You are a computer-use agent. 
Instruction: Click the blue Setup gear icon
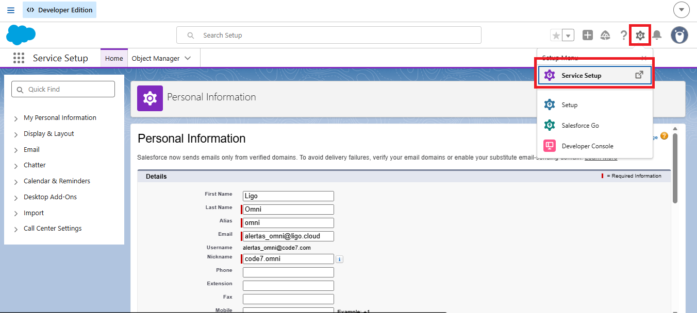pyautogui.click(x=550, y=105)
